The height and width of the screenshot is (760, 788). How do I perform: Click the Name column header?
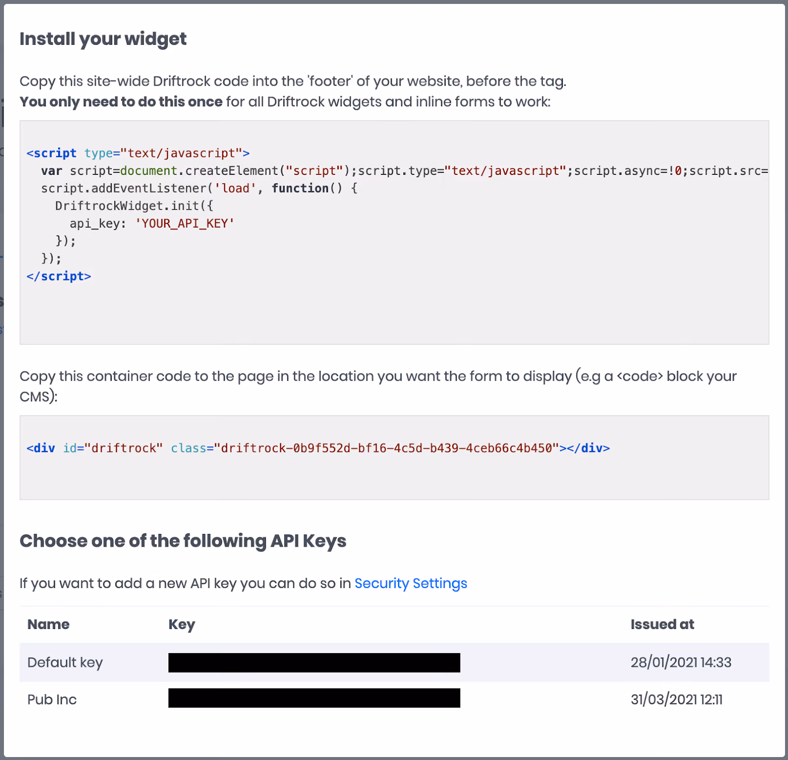(48, 624)
